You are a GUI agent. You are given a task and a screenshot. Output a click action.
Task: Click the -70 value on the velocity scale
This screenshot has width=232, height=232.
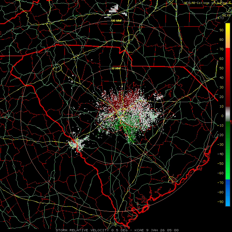click(220, 183)
